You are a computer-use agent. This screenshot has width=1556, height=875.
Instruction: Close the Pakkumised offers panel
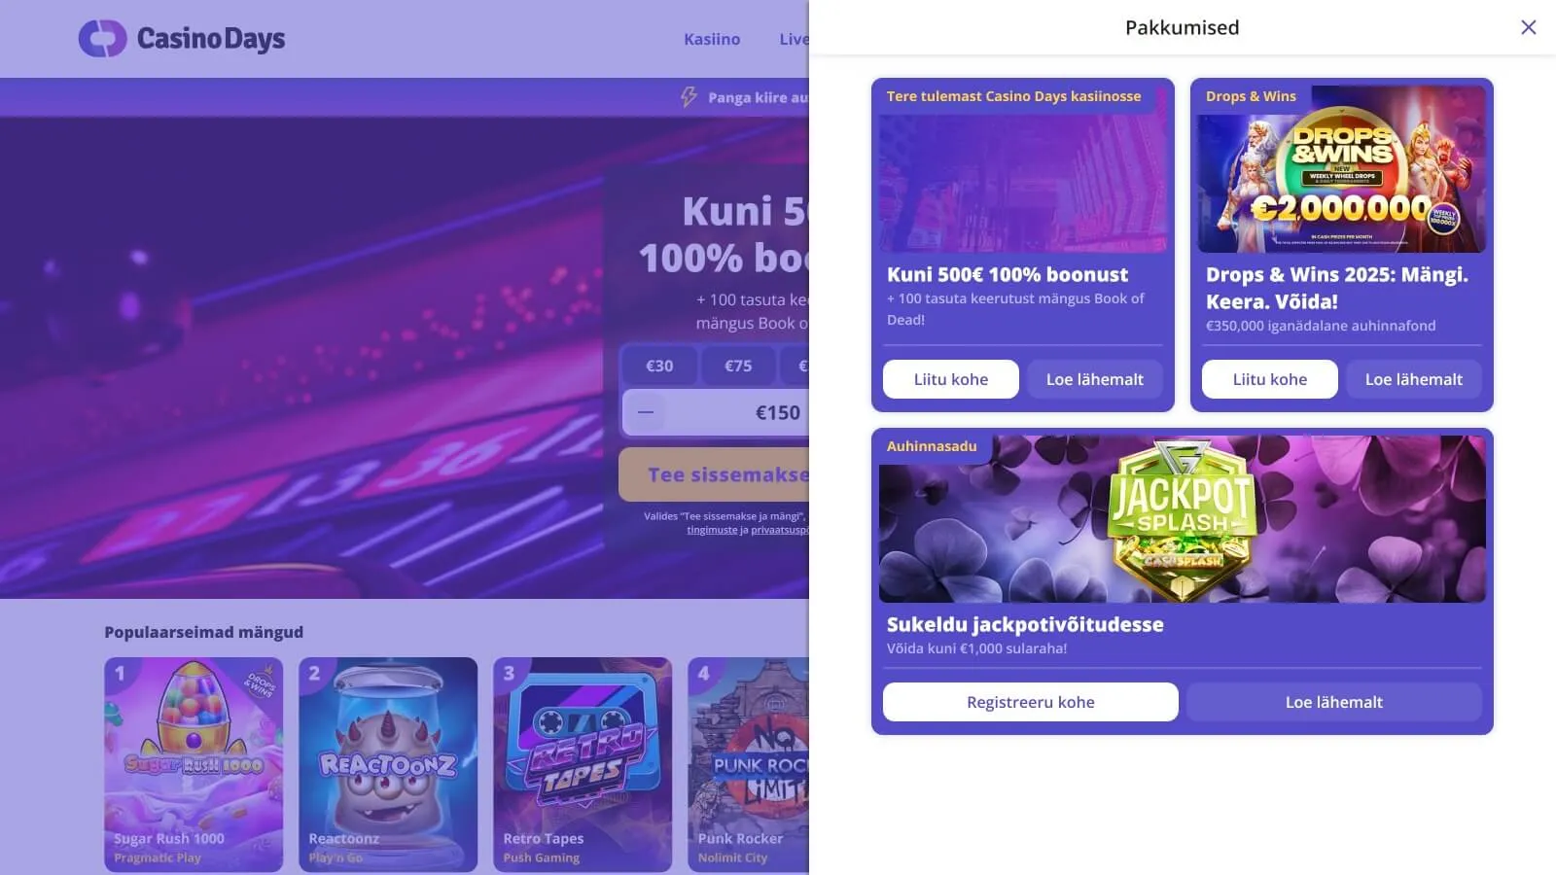(x=1528, y=27)
